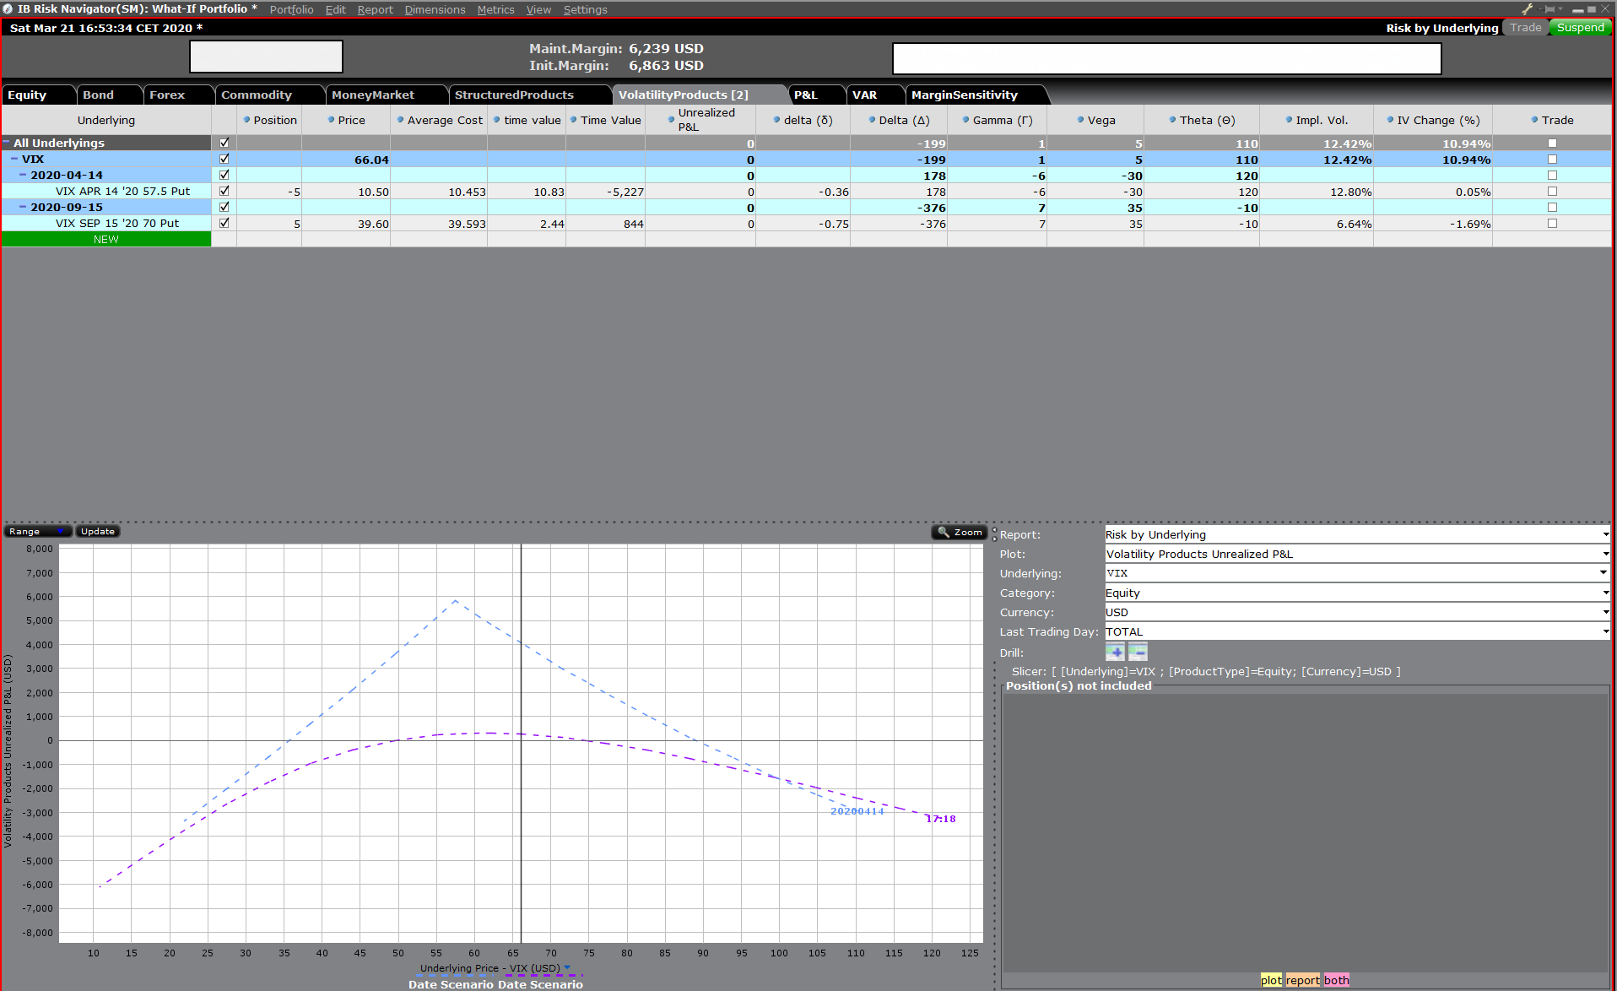Image resolution: width=1617 pixels, height=991 pixels.
Task: Uncheck the VIX APR 14 Put row checkbox
Action: click(x=224, y=191)
